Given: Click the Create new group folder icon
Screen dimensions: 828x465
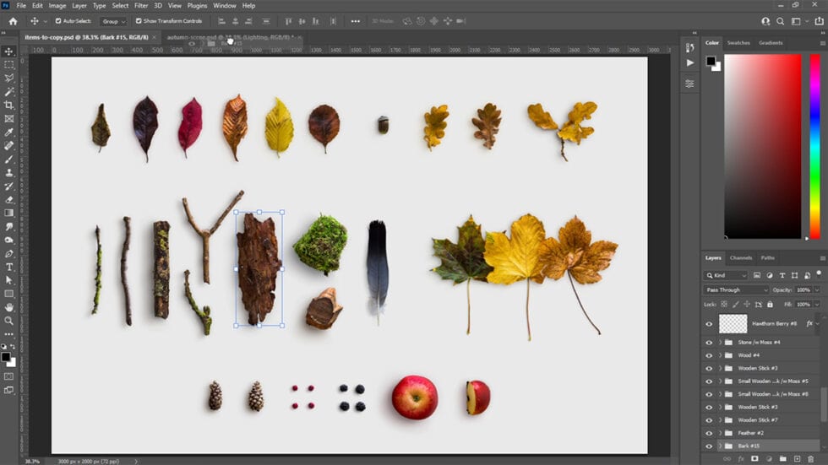Looking at the screenshot, I should pyautogui.click(x=782, y=459).
